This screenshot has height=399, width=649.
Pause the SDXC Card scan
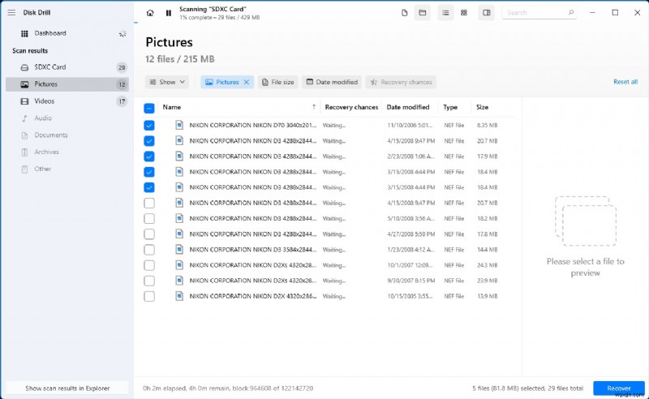point(169,13)
